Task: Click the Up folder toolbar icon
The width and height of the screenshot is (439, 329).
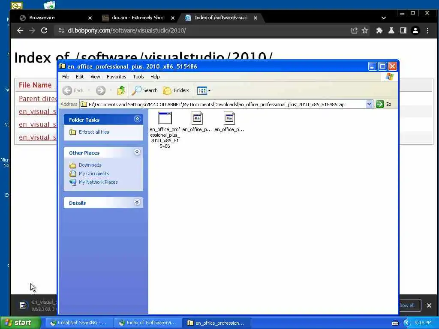Action: tap(121, 90)
